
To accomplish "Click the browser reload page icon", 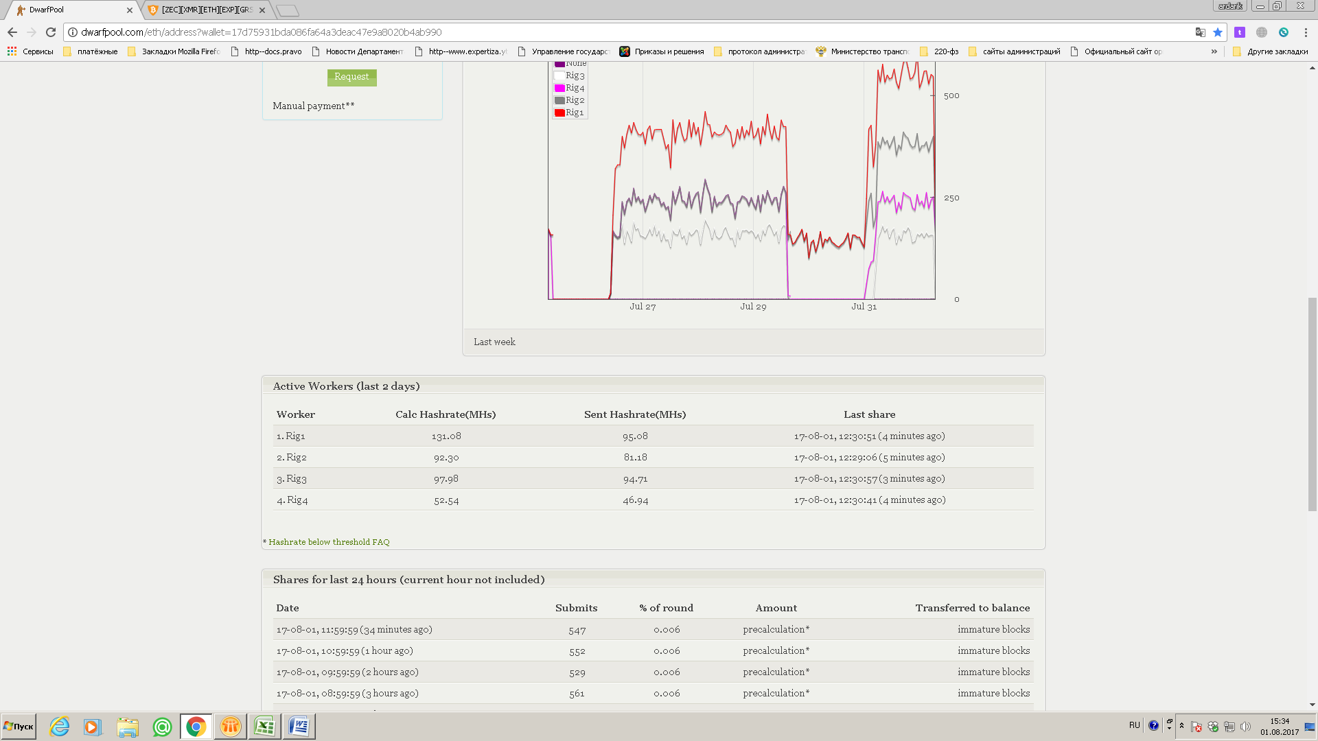I will tap(50, 32).
